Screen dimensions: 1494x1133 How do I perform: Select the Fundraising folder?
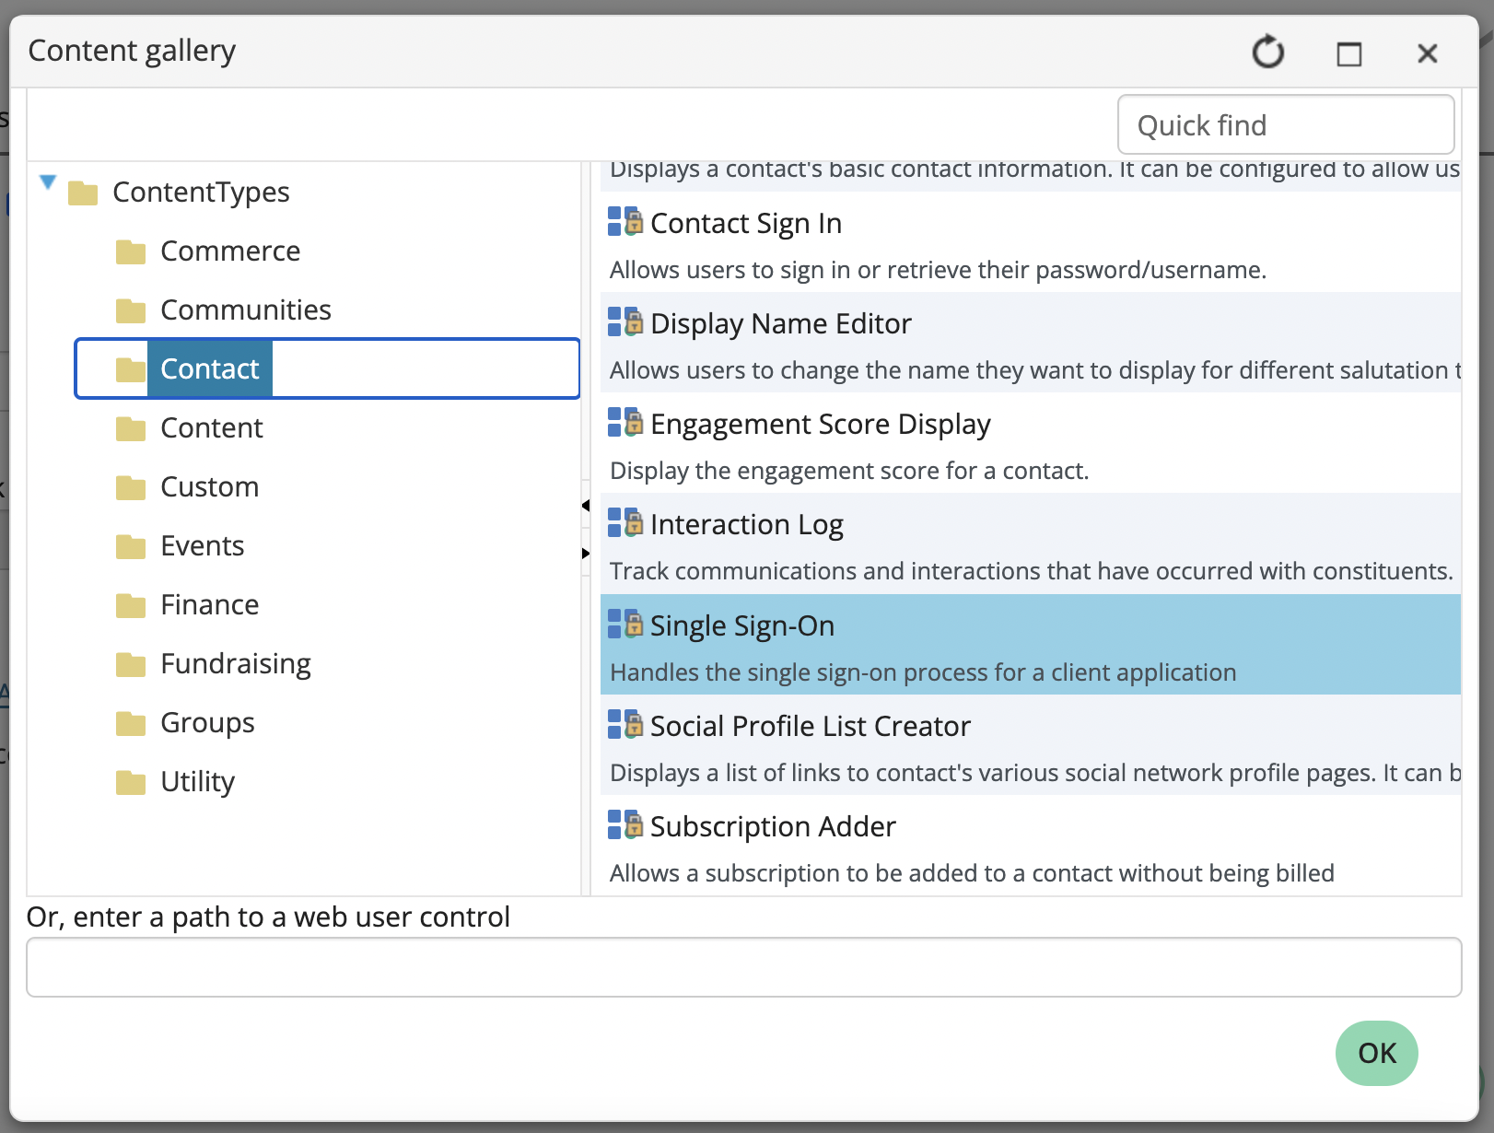click(x=235, y=663)
